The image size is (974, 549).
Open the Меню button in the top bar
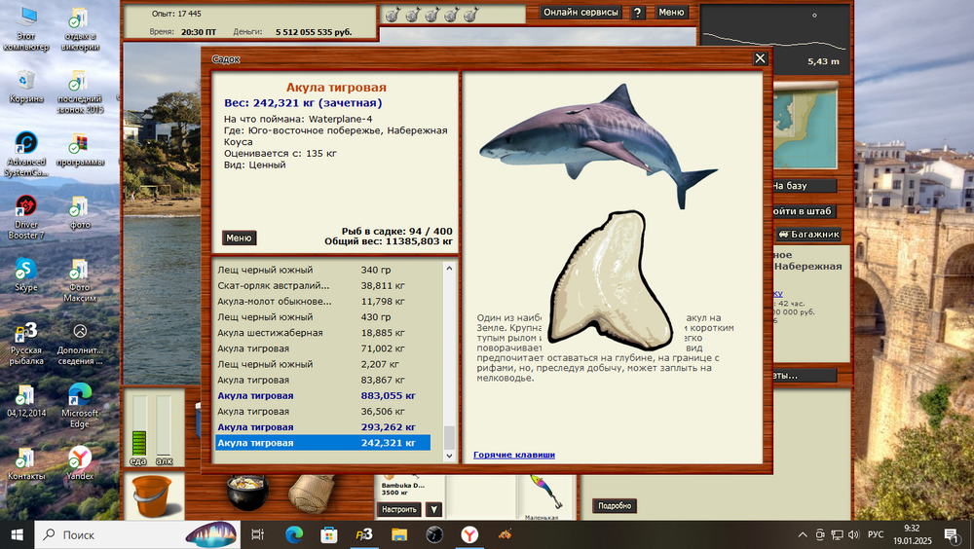pos(671,13)
